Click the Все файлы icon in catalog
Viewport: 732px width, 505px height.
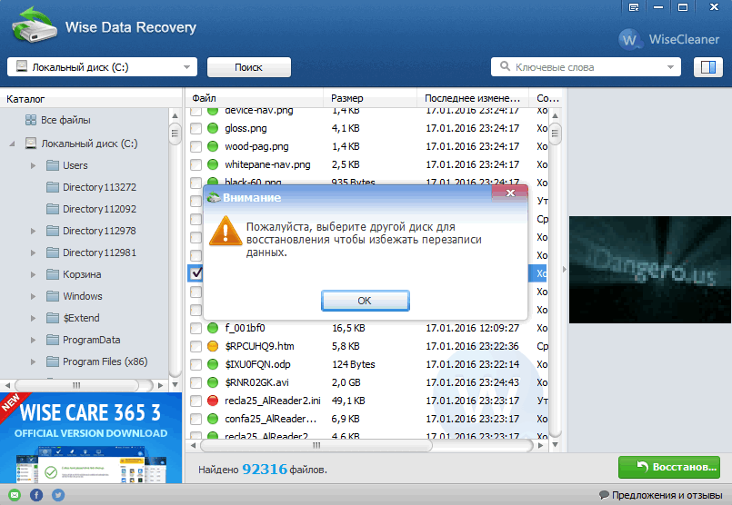pos(31,120)
